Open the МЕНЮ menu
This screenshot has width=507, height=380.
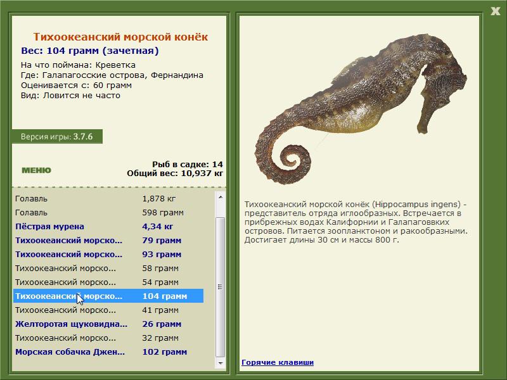pyautogui.click(x=36, y=170)
